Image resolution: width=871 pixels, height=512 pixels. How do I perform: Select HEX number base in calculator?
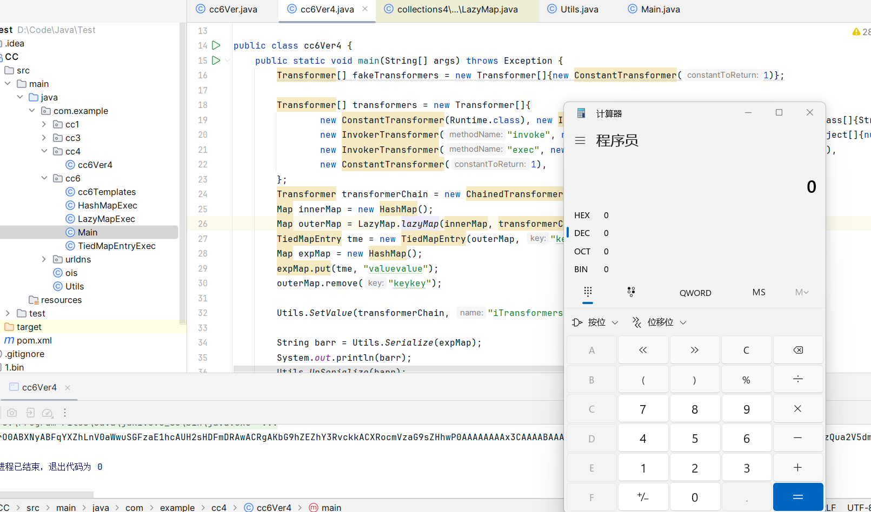click(593, 215)
